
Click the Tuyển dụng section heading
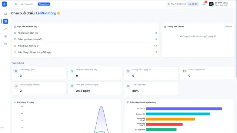pyautogui.click(x=17, y=63)
